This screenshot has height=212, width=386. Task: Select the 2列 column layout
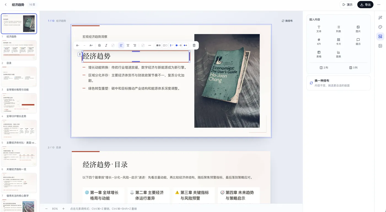324,68
